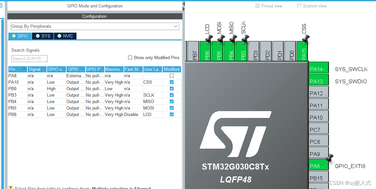Click the PB0 High output level cell

pos(56,89)
